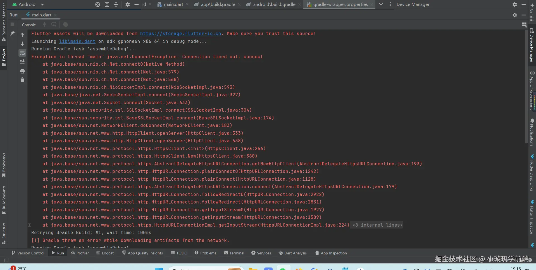Open the Problems tool window
Viewport: 536px width, 270px height.
click(x=205, y=253)
